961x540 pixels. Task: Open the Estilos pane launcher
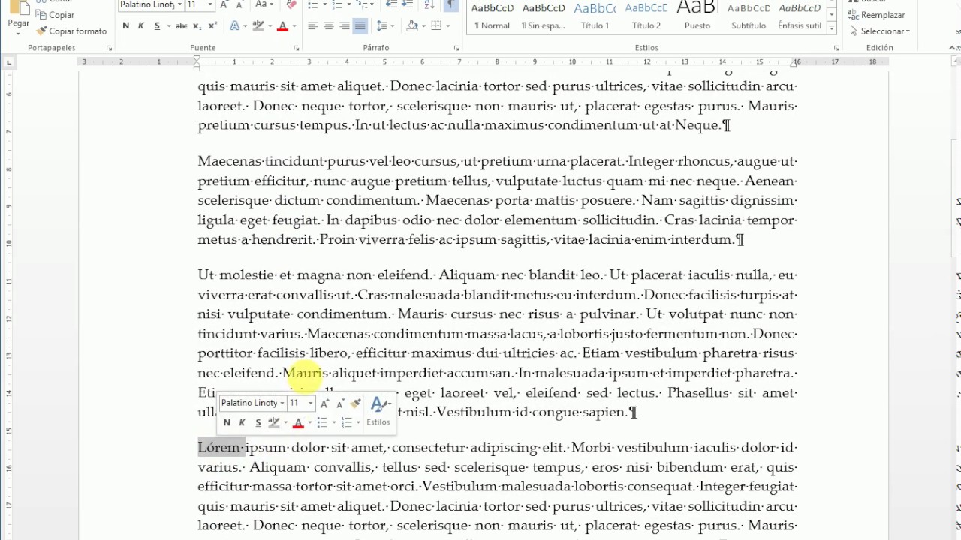pos(836,49)
